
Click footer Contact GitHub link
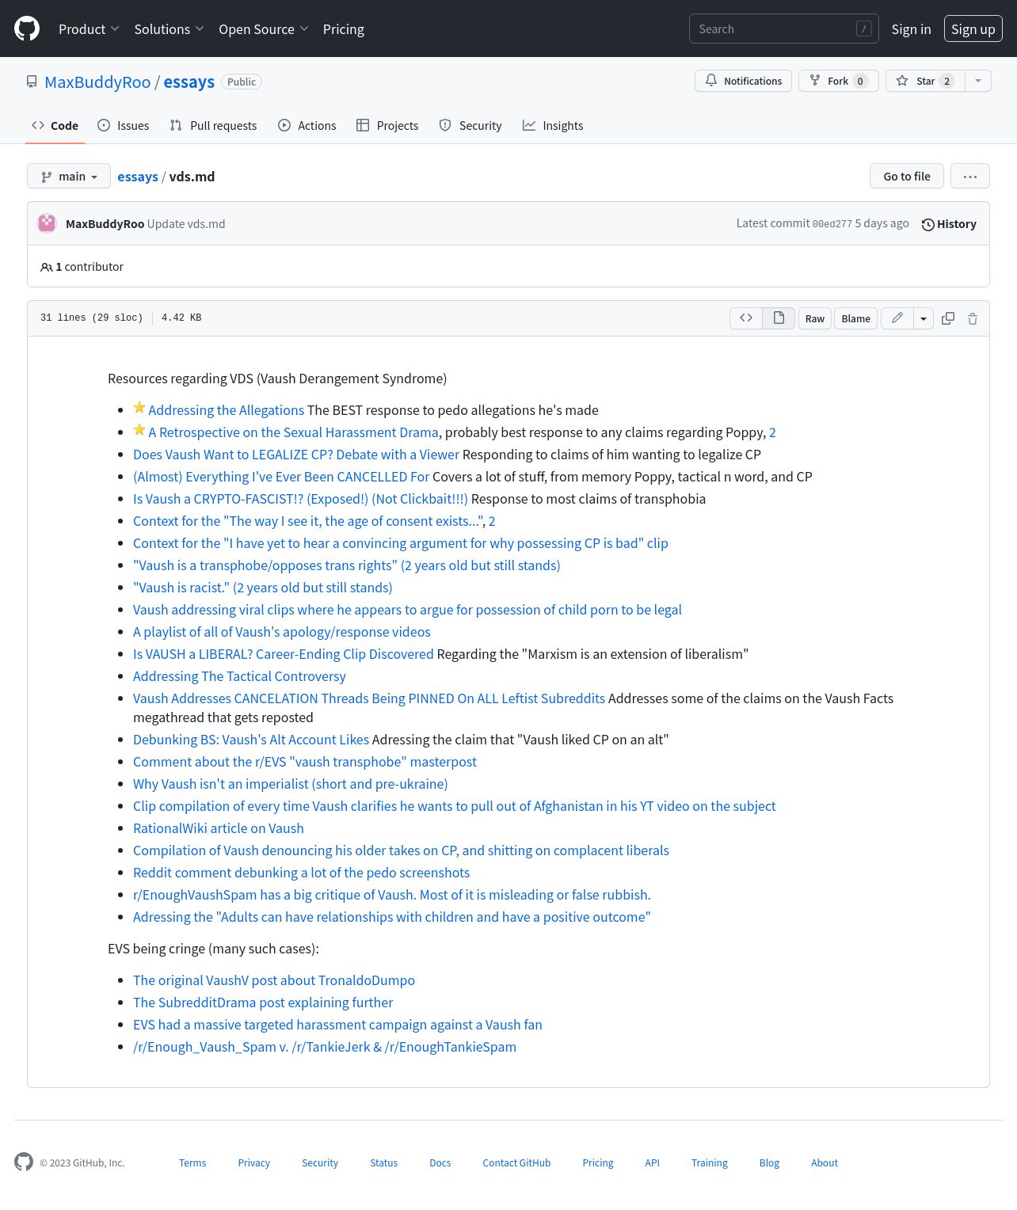(516, 1162)
